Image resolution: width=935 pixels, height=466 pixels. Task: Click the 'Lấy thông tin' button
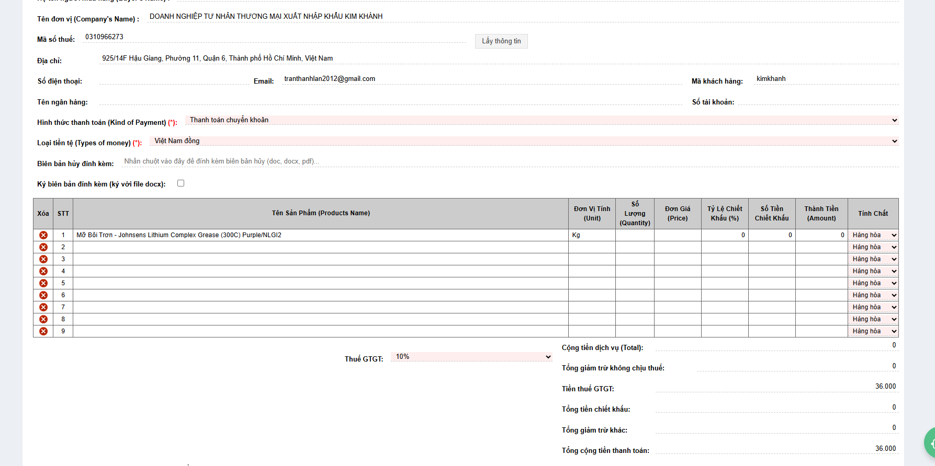click(x=501, y=41)
